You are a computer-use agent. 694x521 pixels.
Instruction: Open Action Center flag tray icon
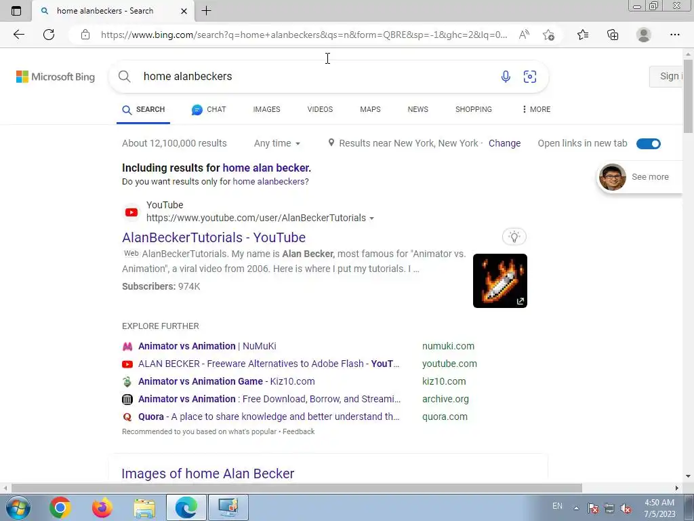tap(592, 508)
